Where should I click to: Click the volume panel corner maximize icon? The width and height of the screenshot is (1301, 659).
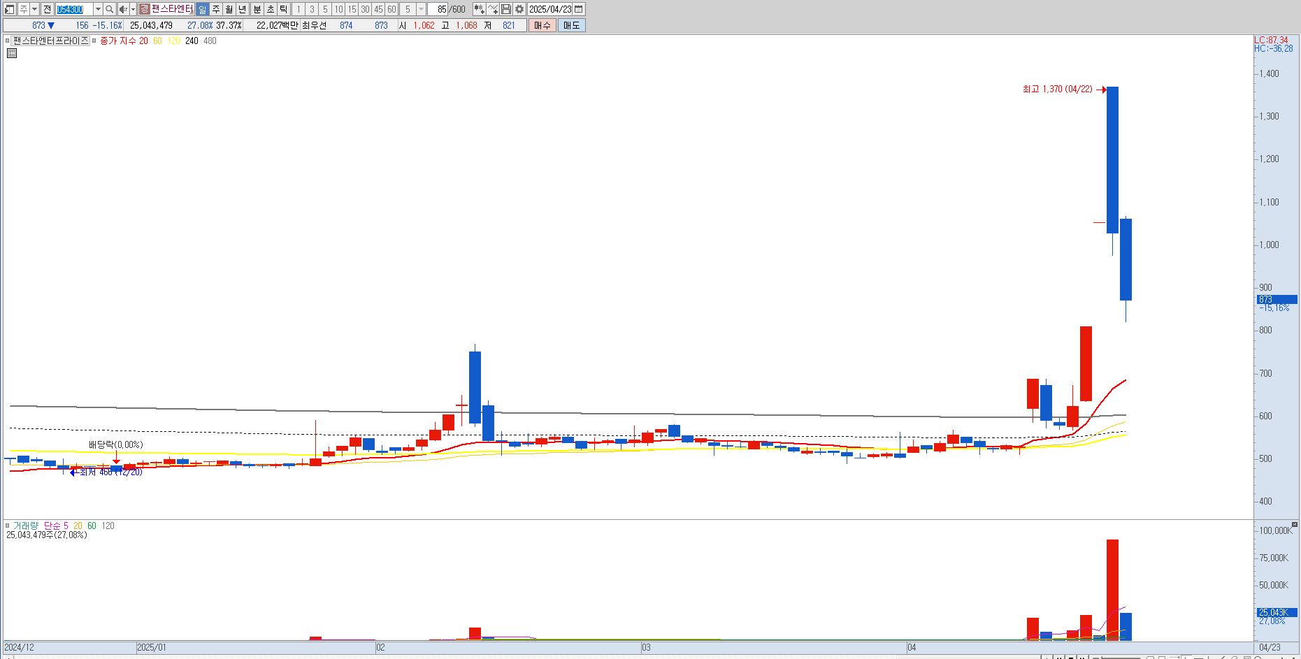pyautogui.click(x=1295, y=524)
